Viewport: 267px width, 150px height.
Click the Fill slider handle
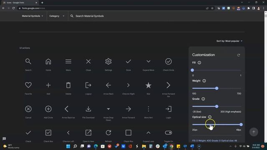192,70
